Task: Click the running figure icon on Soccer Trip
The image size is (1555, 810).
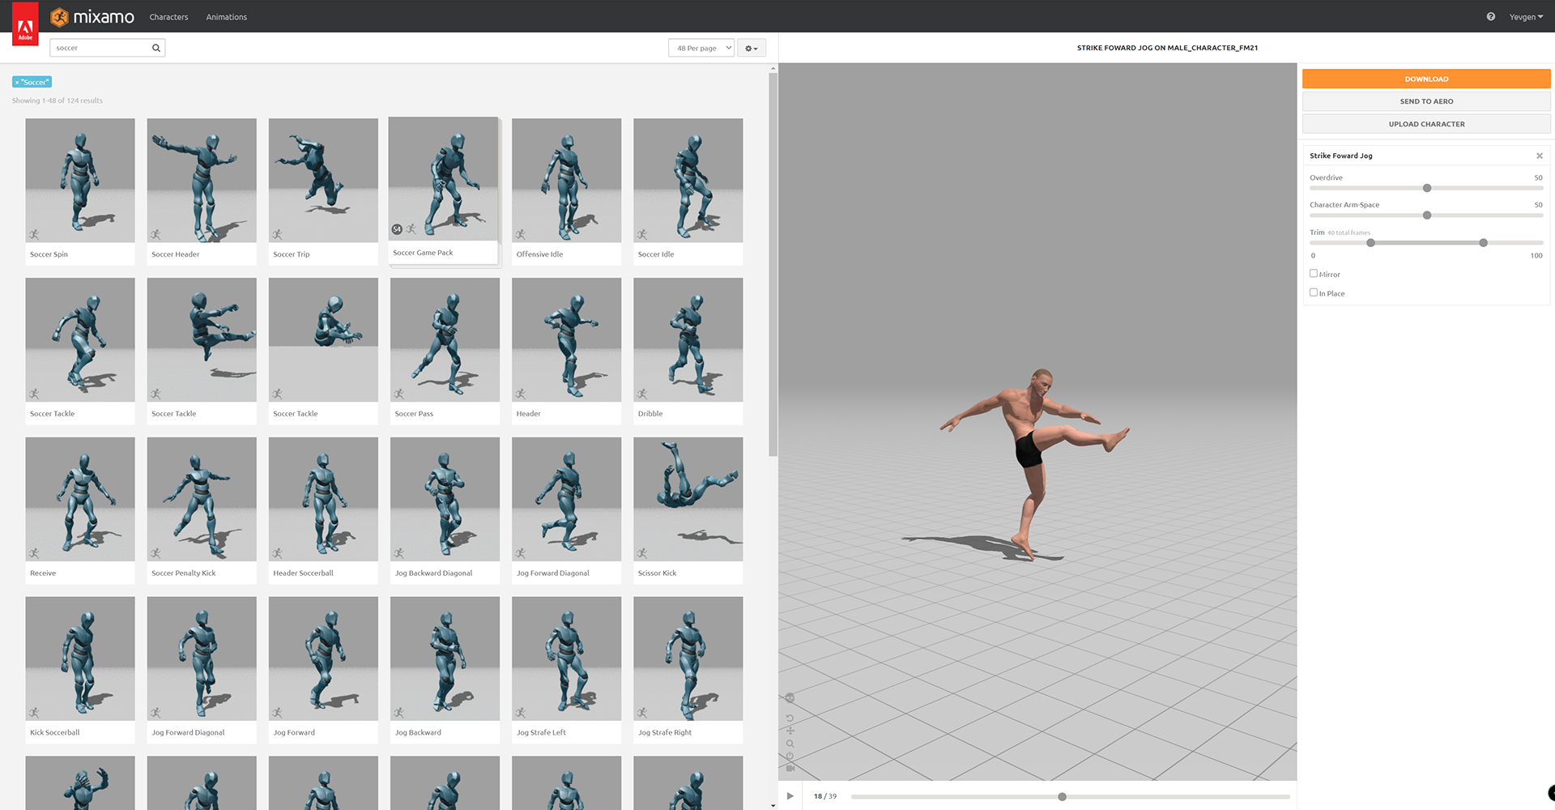Action: (x=277, y=234)
